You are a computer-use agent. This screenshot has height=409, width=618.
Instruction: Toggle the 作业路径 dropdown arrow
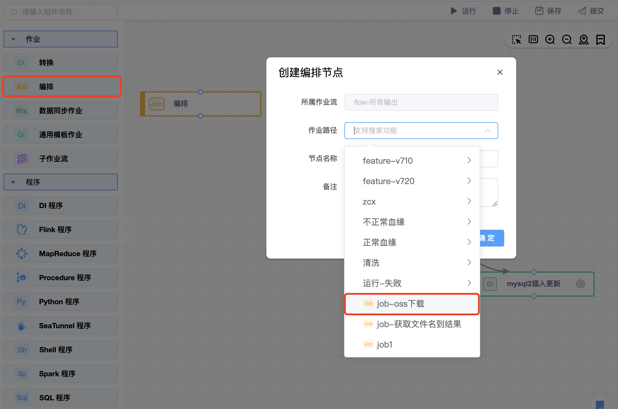pyautogui.click(x=487, y=131)
